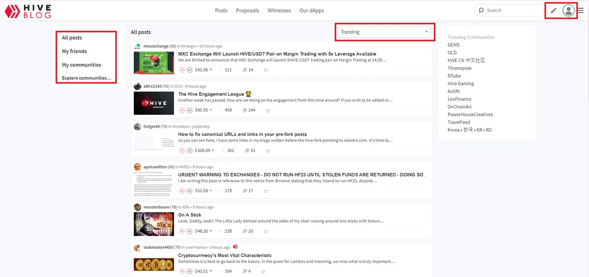Open the user avatar profile icon
The image size is (589, 277).
click(x=569, y=11)
